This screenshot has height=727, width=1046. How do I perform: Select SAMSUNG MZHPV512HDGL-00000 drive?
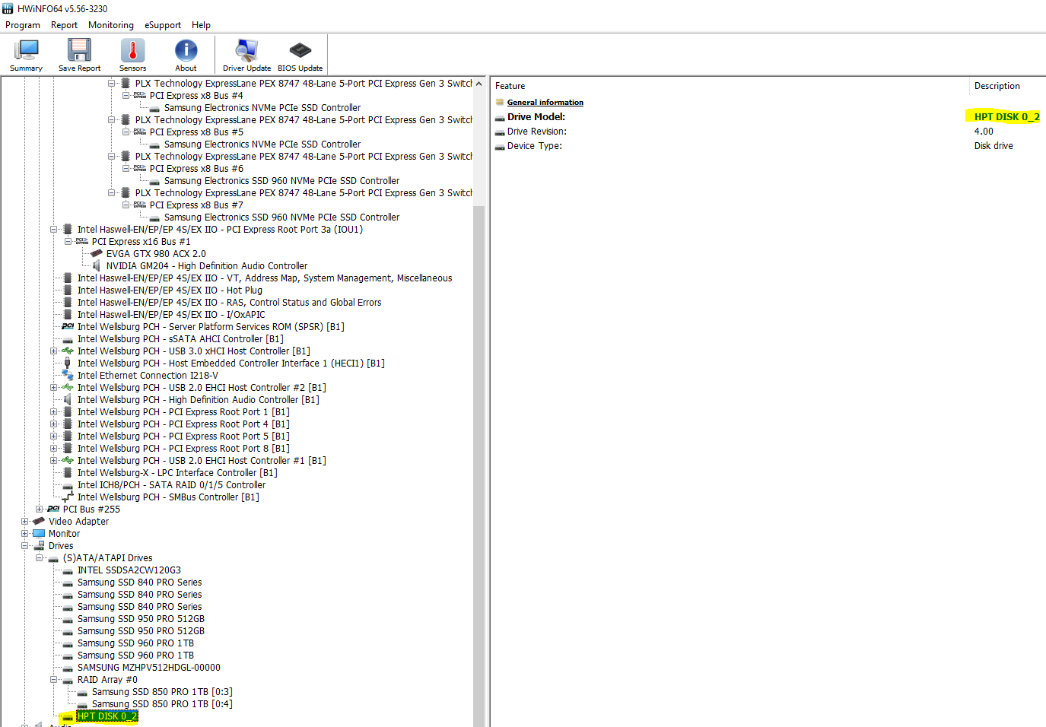click(148, 668)
